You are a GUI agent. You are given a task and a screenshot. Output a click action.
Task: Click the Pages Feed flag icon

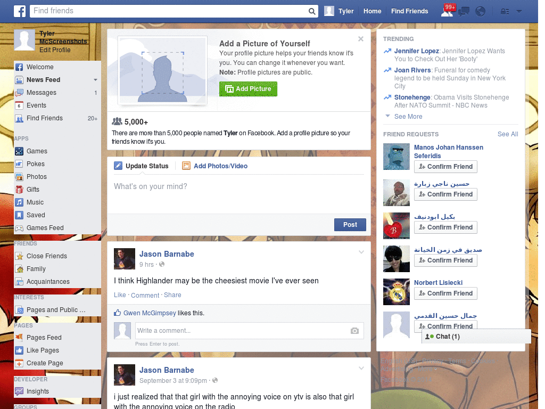pos(19,338)
